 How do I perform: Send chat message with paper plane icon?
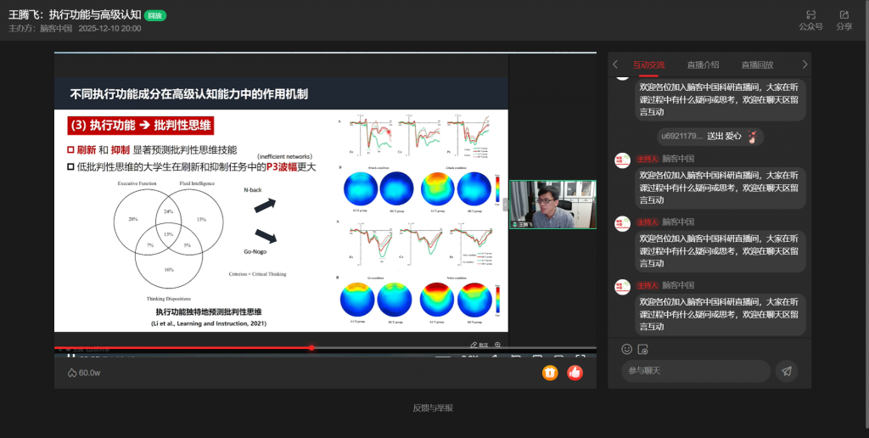pyautogui.click(x=787, y=371)
